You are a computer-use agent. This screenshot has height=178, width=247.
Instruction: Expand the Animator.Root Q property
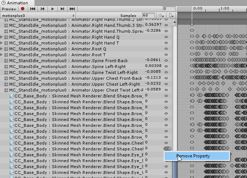pyautogui.click(x=1, y=49)
